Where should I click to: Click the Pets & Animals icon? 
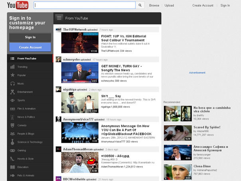[12, 175]
